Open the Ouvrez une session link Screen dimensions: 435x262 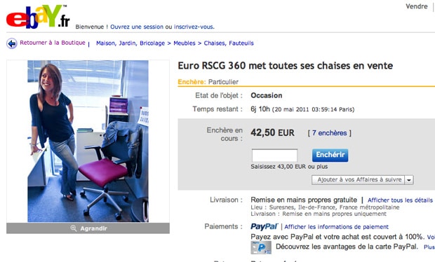[x=137, y=27]
